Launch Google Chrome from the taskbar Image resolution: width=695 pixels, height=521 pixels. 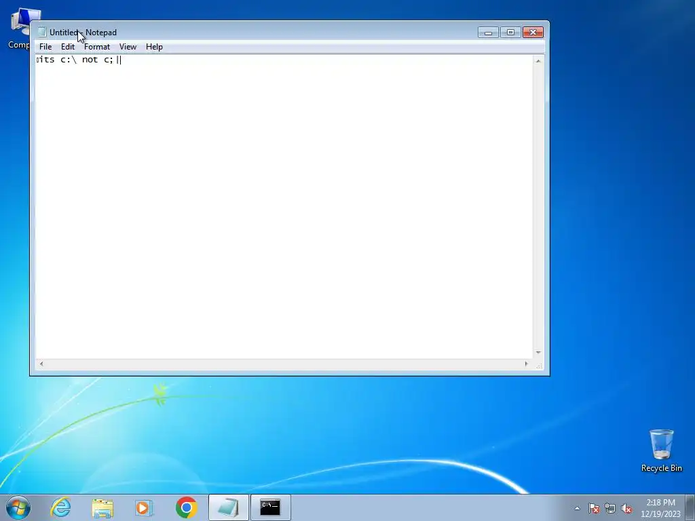pyautogui.click(x=186, y=507)
